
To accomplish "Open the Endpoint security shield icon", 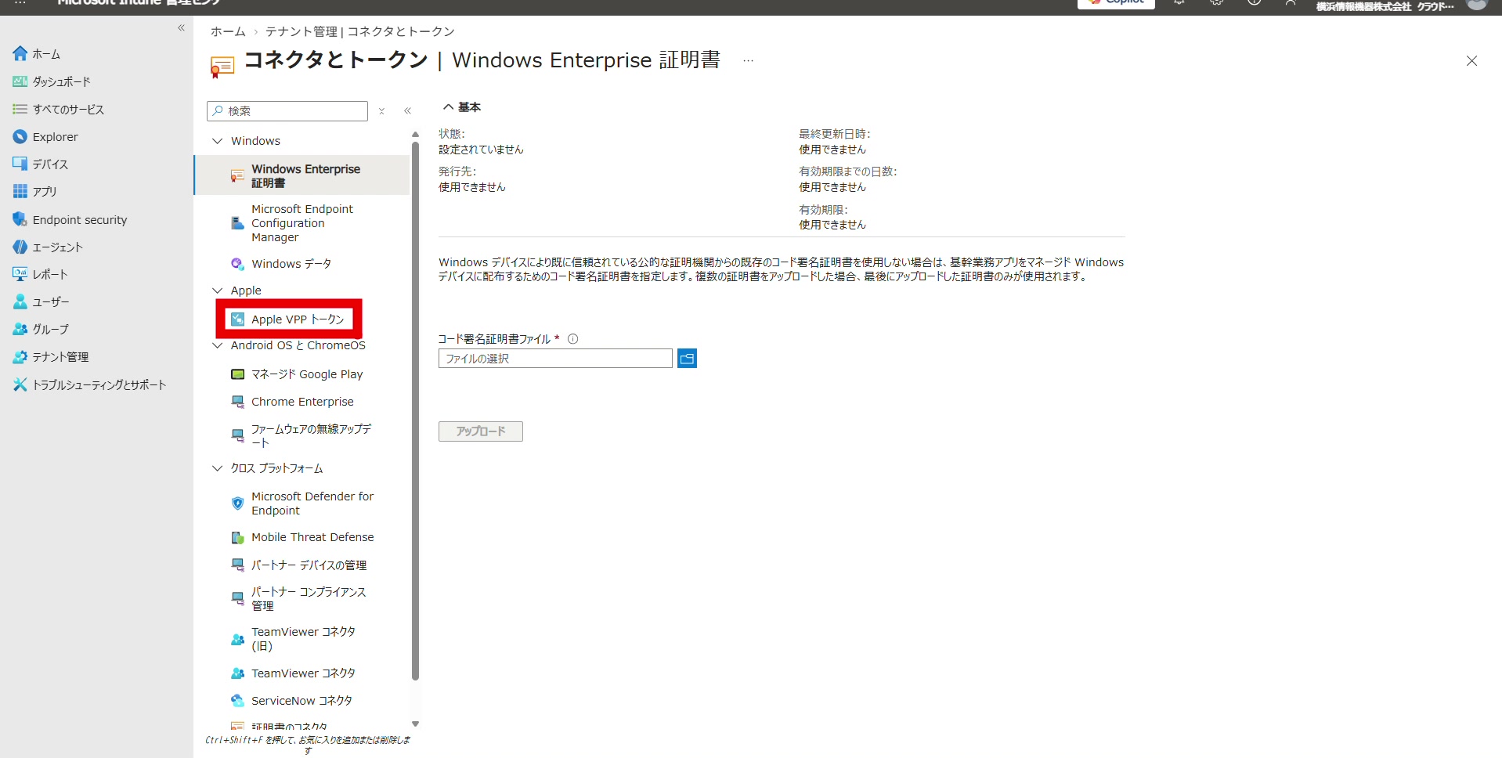I will (x=20, y=219).
